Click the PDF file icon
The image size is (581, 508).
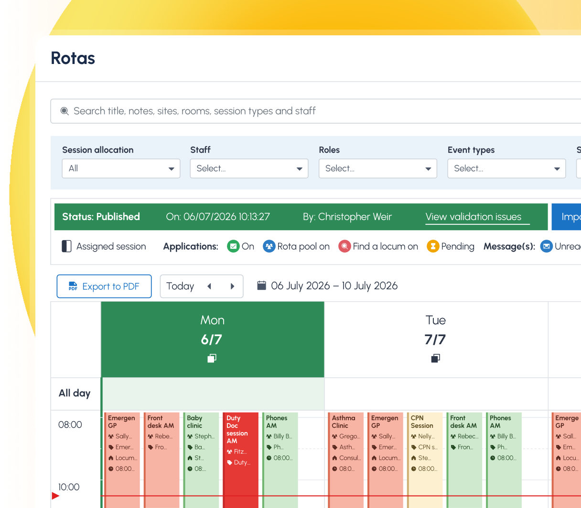point(73,286)
